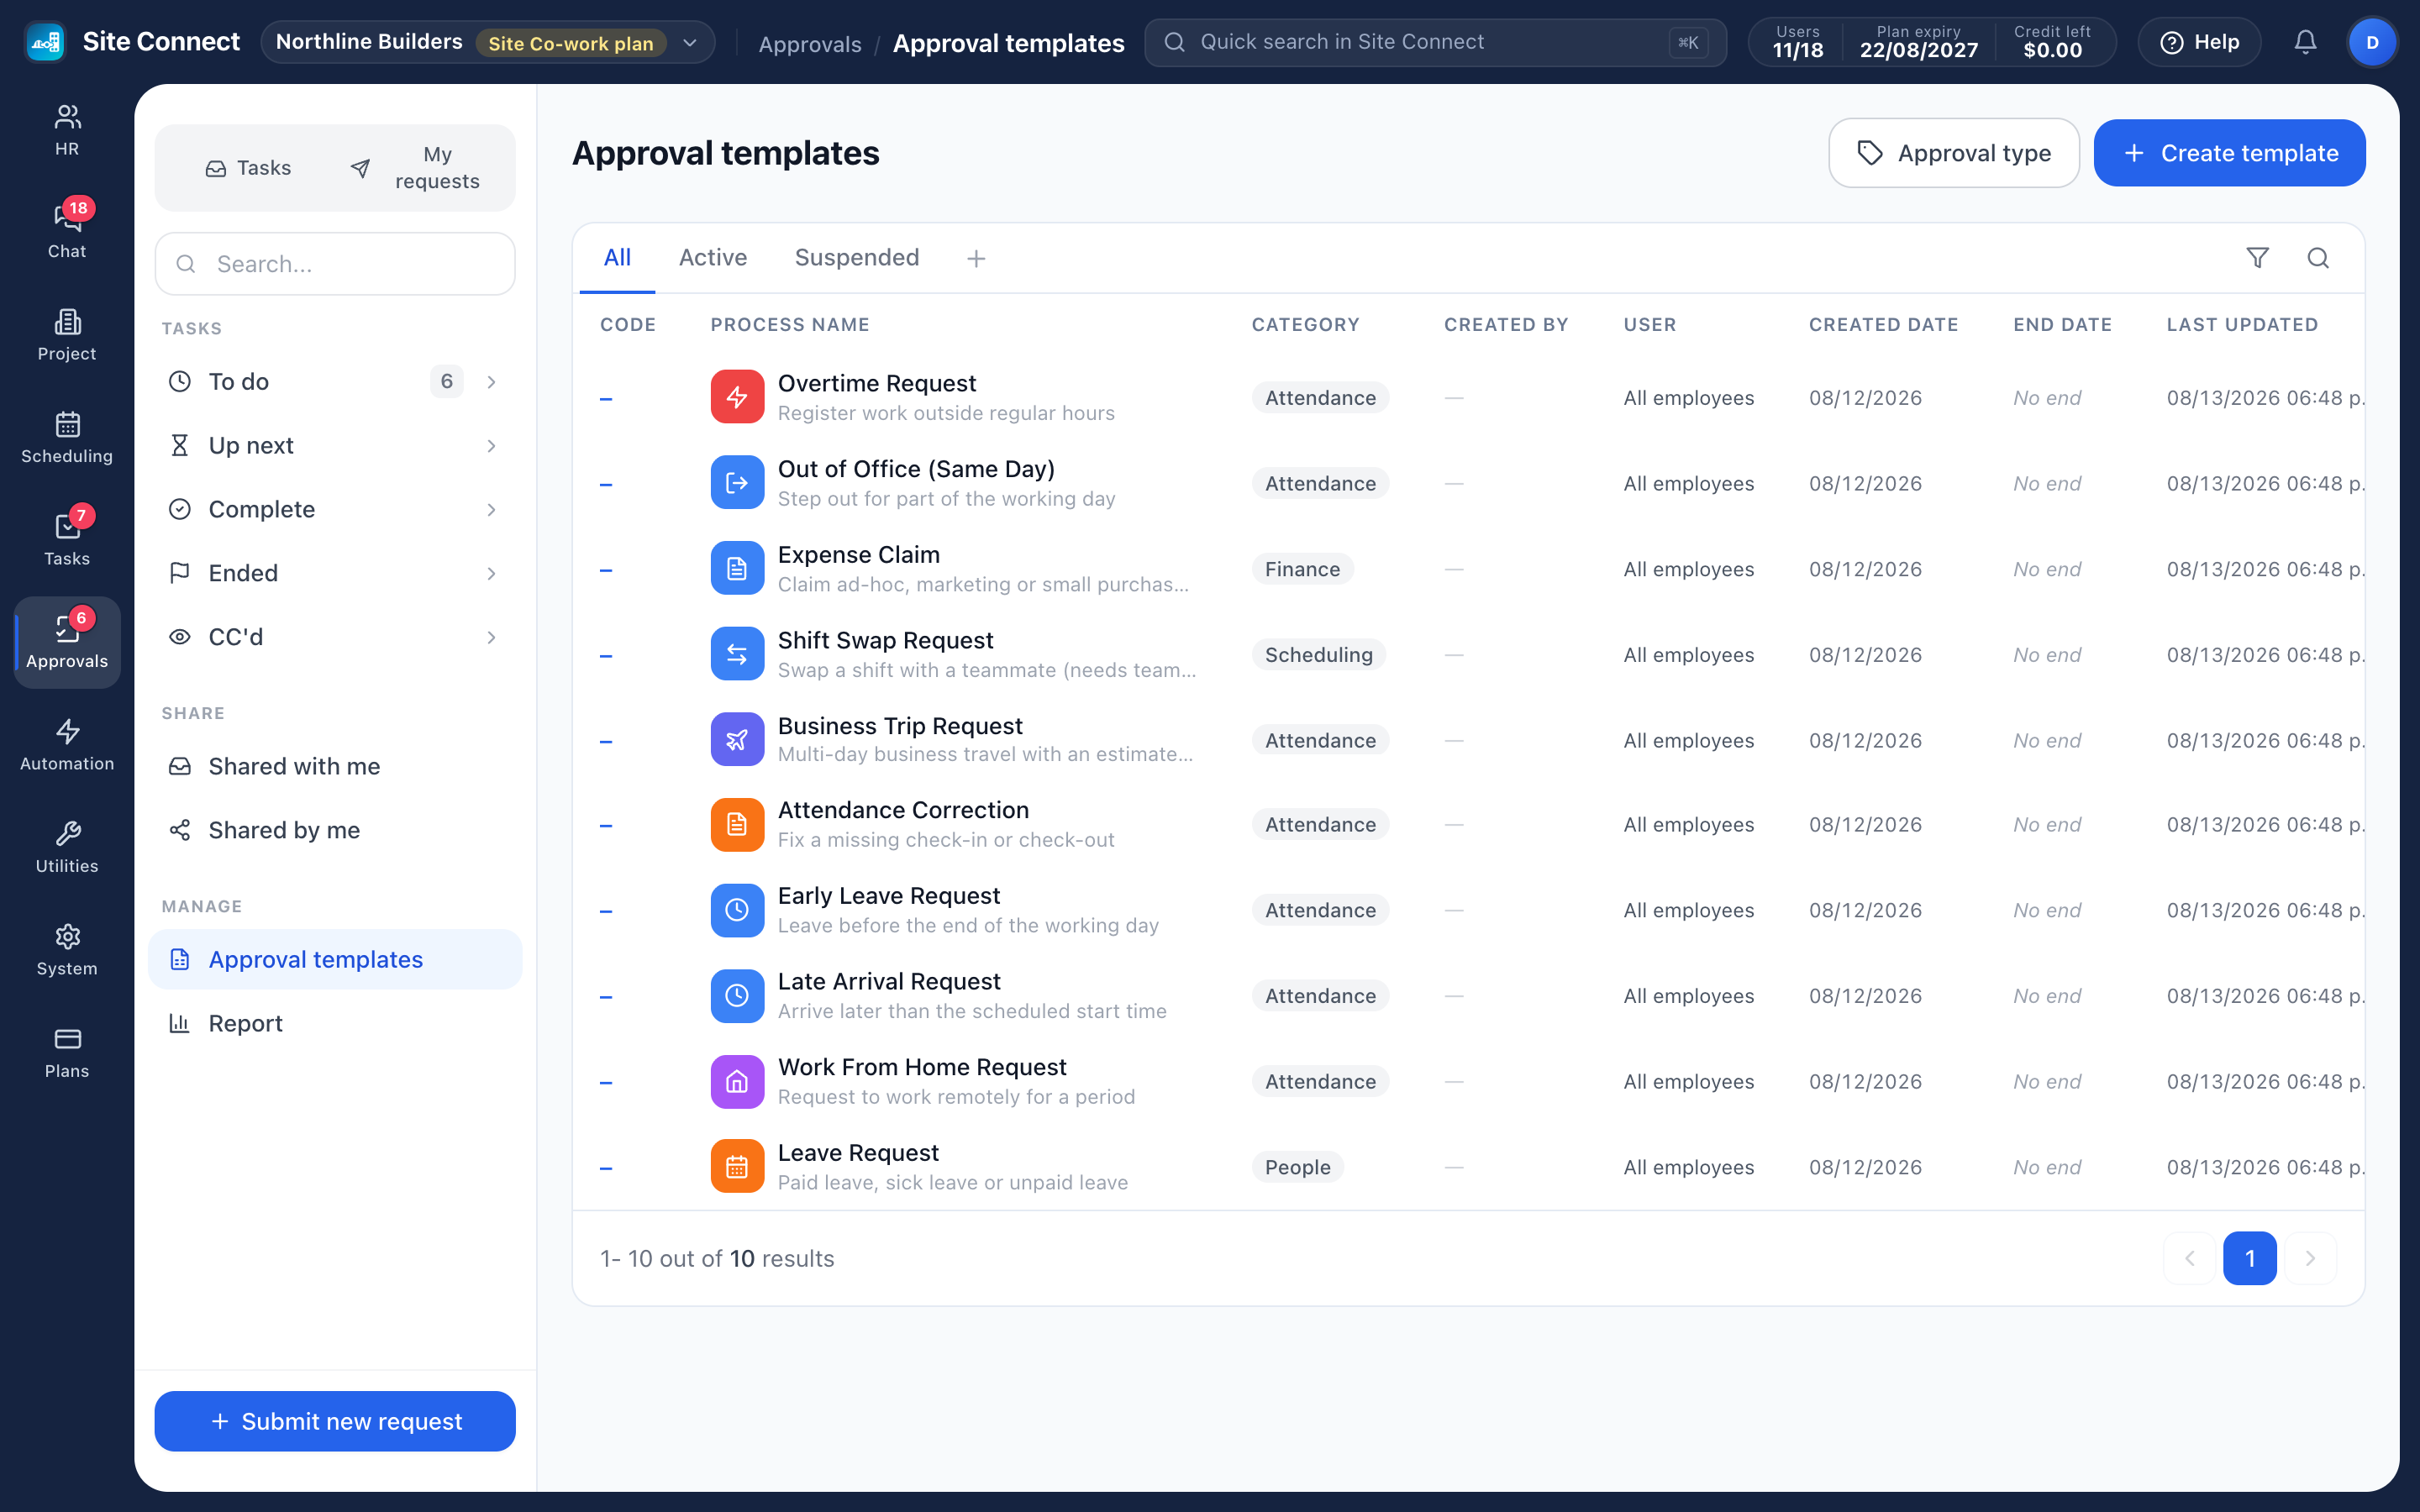This screenshot has height=1512, width=2420.
Task: Open Automation in left navigation
Action: click(x=67, y=745)
